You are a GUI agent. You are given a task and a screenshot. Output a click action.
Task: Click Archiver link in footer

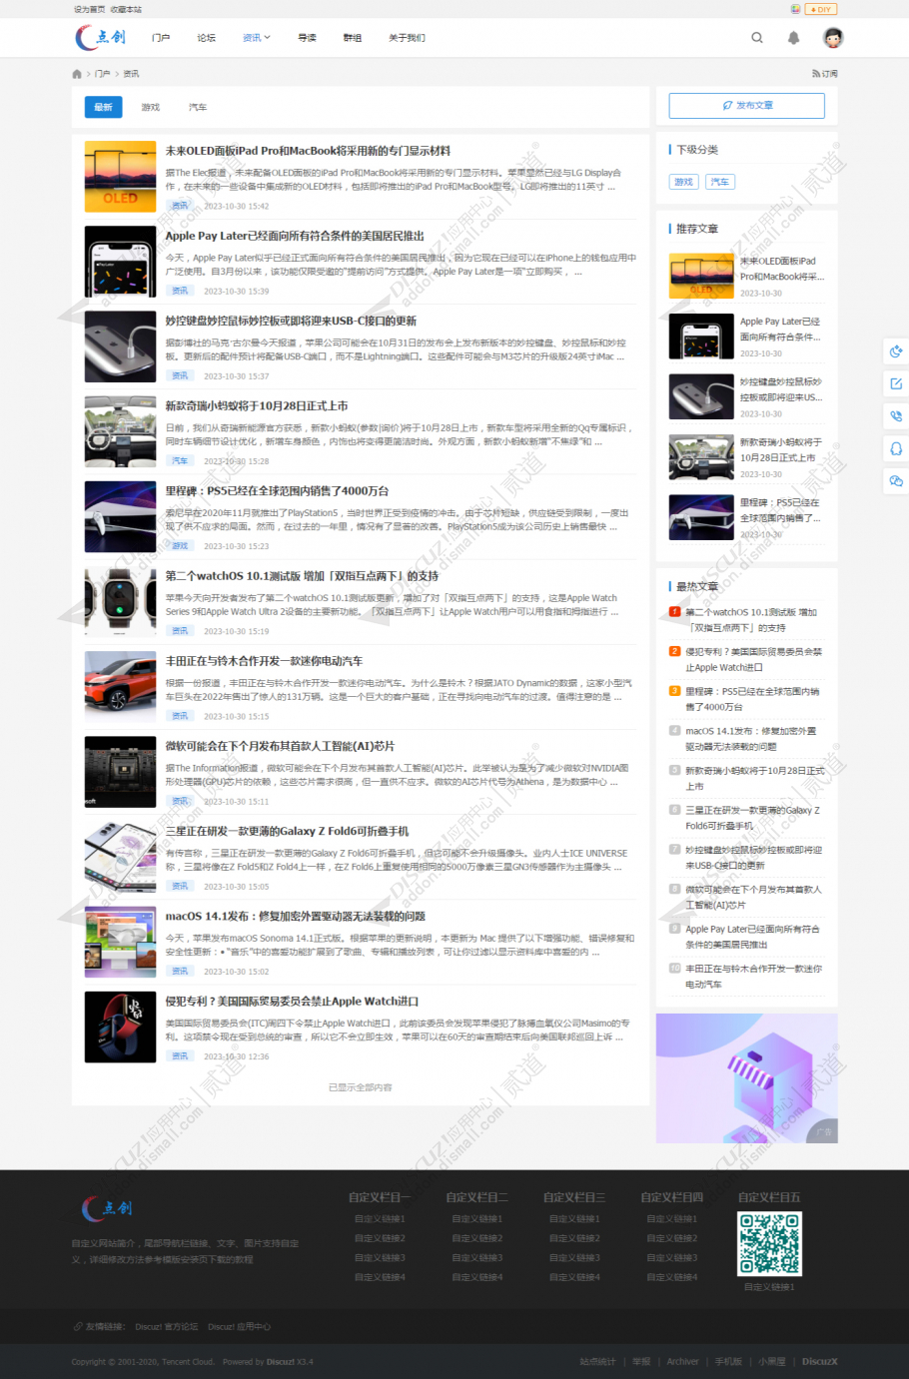[x=682, y=1362]
